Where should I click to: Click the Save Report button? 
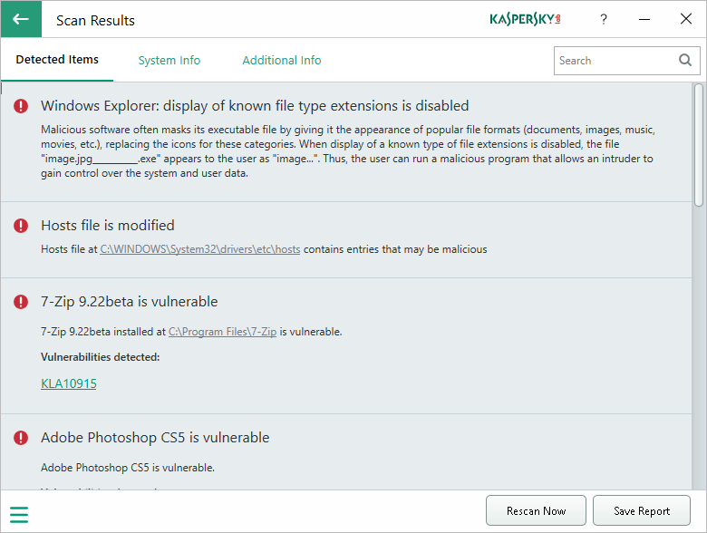click(642, 511)
